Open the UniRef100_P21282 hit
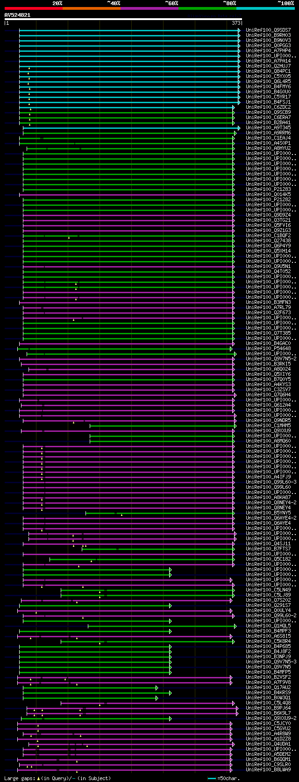The height and width of the screenshot is (782, 299). [268, 200]
